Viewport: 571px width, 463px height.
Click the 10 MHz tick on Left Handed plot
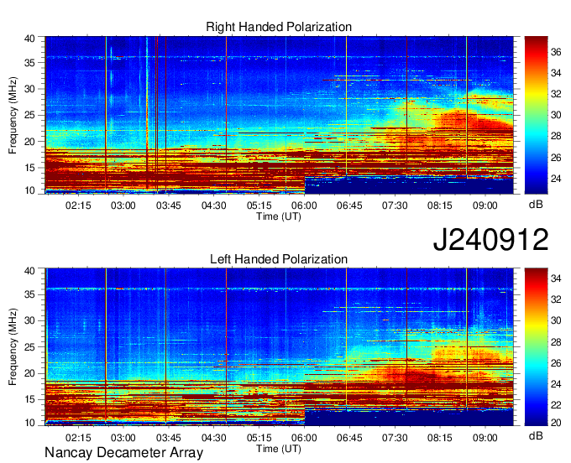click(x=29, y=422)
